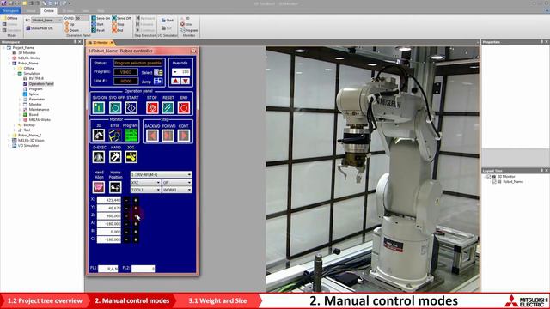Click the SVO OFF operation panel button
This screenshot has width=550, height=309.
pyautogui.click(x=115, y=108)
